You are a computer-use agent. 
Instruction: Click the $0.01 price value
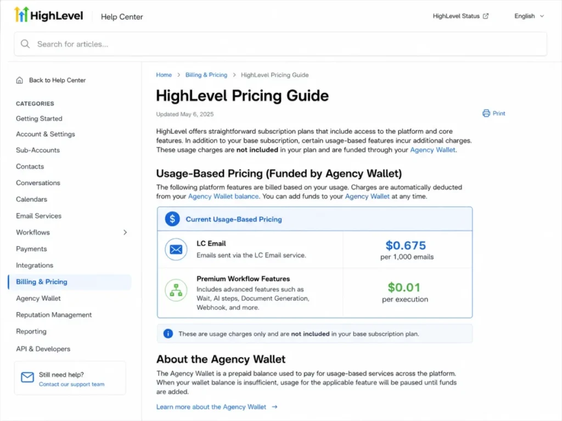404,287
